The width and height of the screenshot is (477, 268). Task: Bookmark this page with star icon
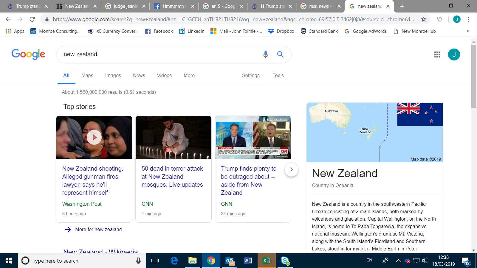(x=424, y=19)
